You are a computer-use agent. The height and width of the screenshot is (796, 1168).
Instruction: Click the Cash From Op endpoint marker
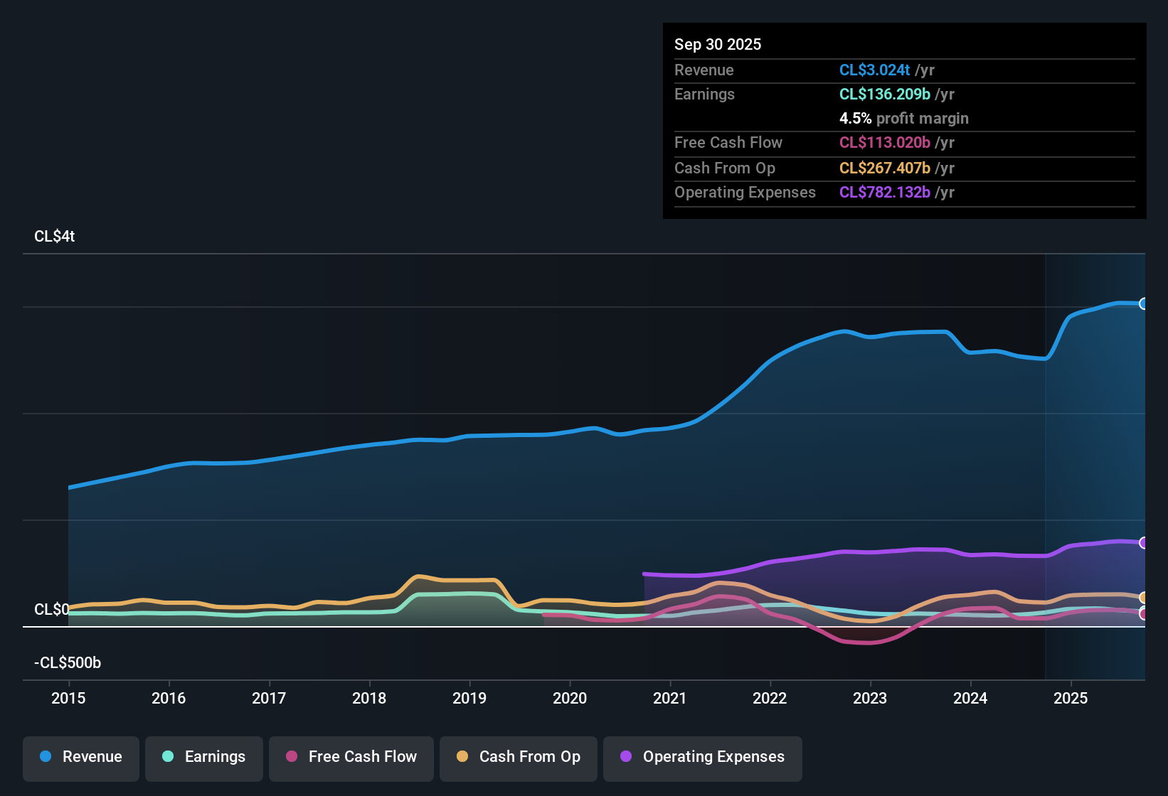tap(1144, 598)
